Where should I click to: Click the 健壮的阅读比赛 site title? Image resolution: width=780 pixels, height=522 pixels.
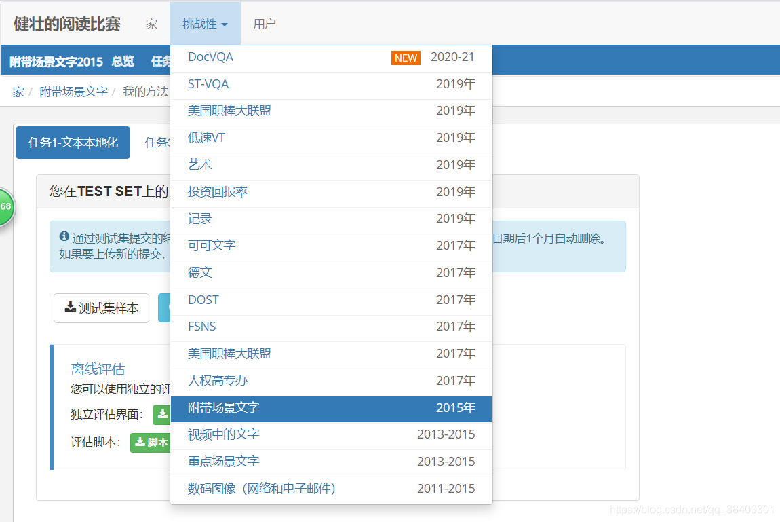[67, 24]
